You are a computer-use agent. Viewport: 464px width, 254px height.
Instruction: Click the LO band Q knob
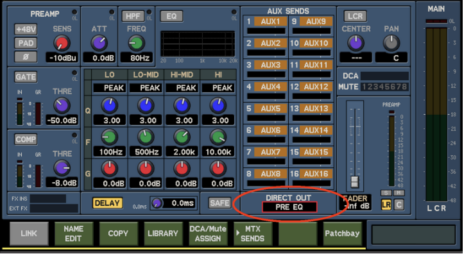110,106
